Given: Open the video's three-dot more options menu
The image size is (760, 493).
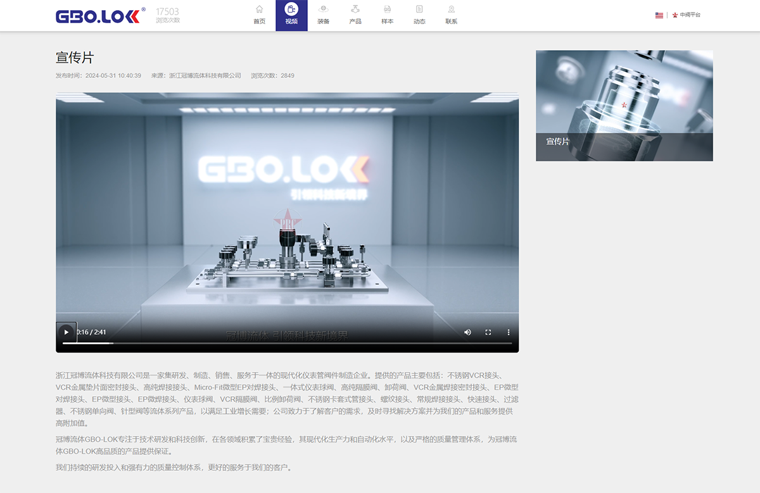Looking at the screenshot, I should tap(508, 332).
